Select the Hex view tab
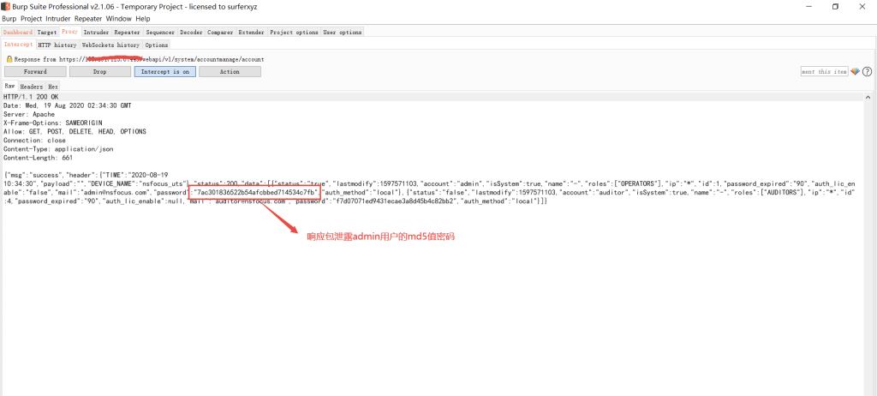This screenshot has width=877, height=396. click(x=53, y=87)
